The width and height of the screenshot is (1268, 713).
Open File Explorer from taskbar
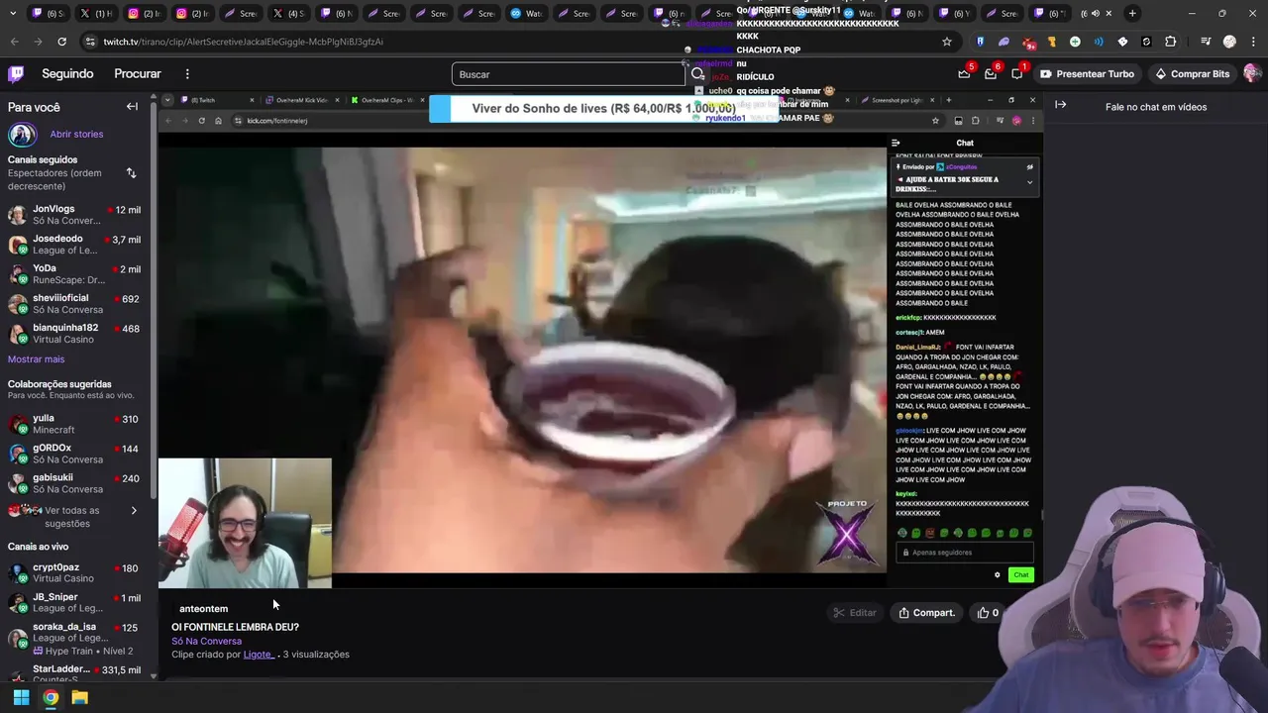click(x=80, y=697)
